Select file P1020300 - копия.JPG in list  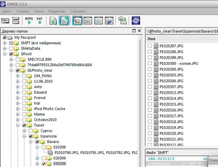[x=174, y=64]
